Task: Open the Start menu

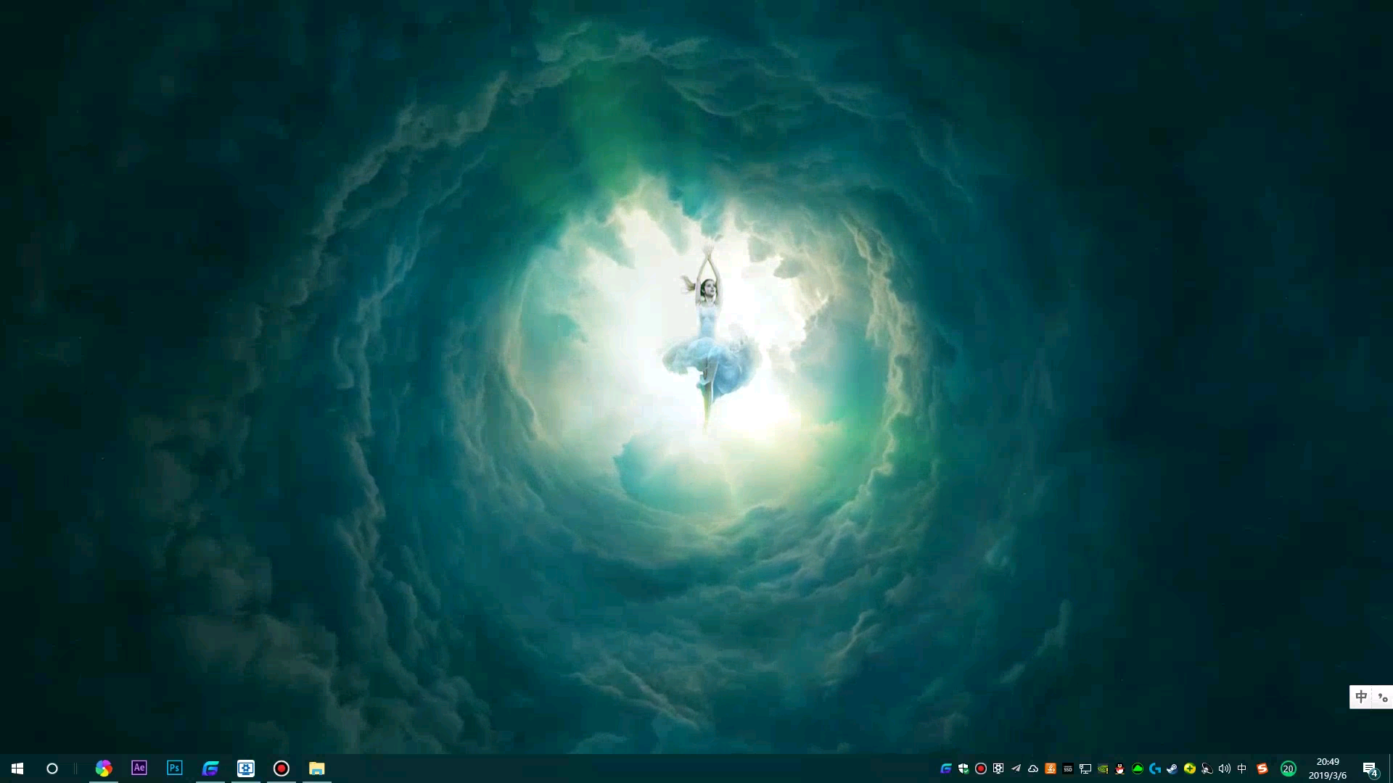Action: pyautogui.click(x=16, y=768)
